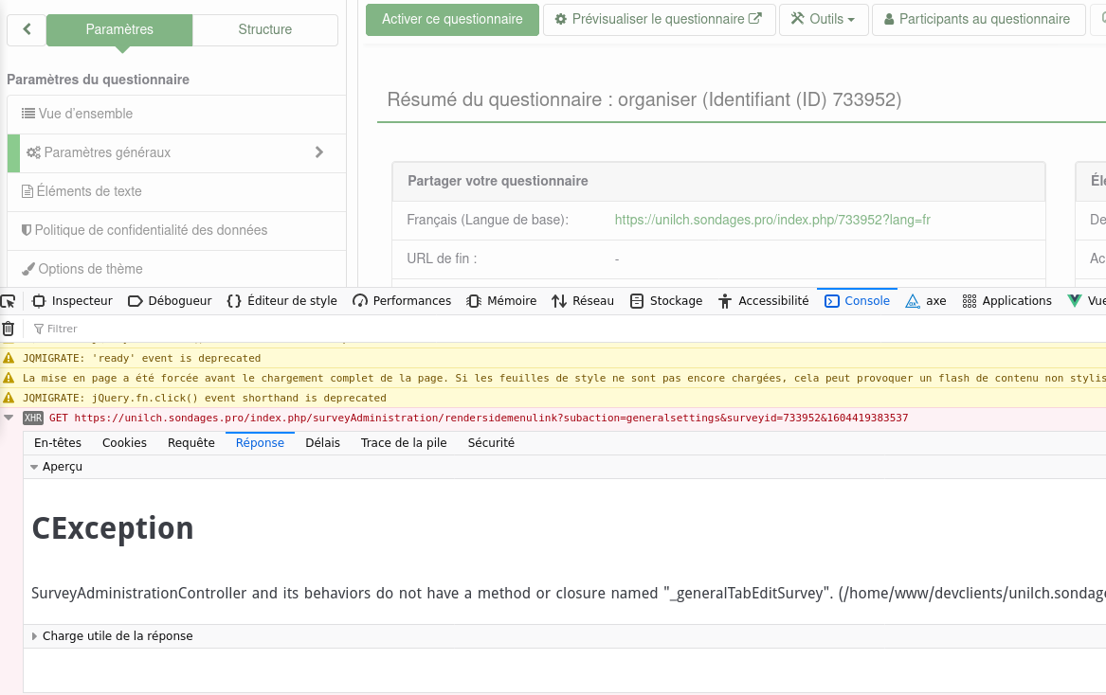Select the Trace de la pile tab
This screenshot has height=695, width=1106.
pos(404,443)
